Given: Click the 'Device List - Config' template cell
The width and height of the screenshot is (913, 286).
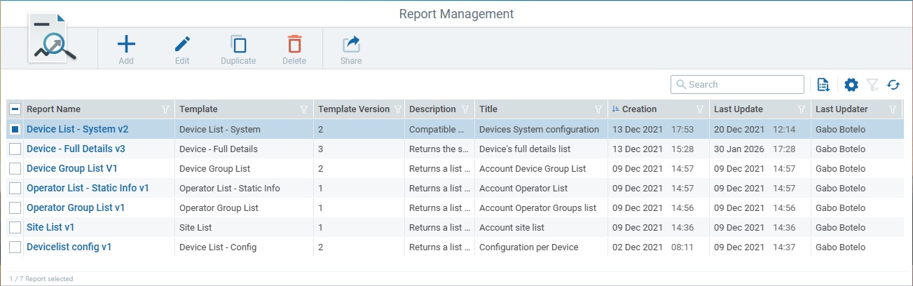Looking at the screenshot, I should coord(218,247).
